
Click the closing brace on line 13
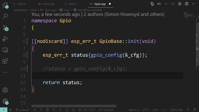point(33,89)
